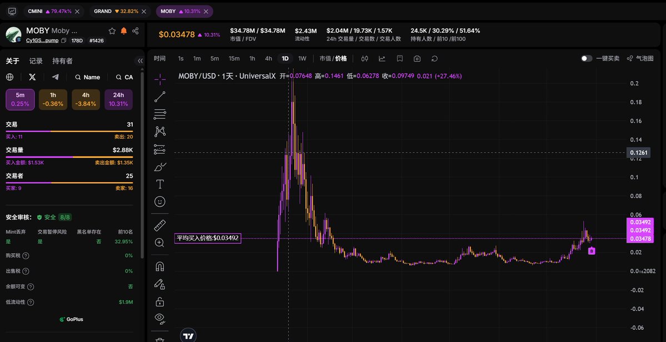Open the long position forecasting tool
Screen dimensions: 666x342
click(x=160, y=149)
